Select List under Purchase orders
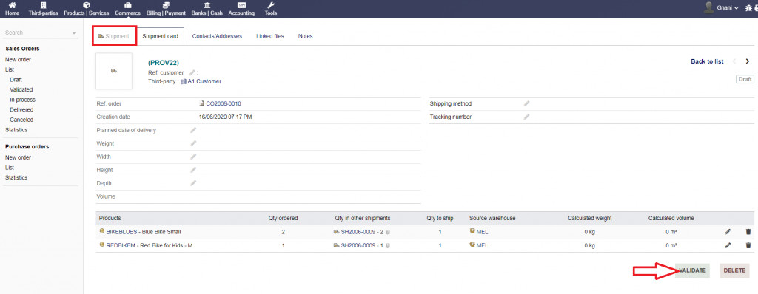758x294 pixels. (10, 168)
